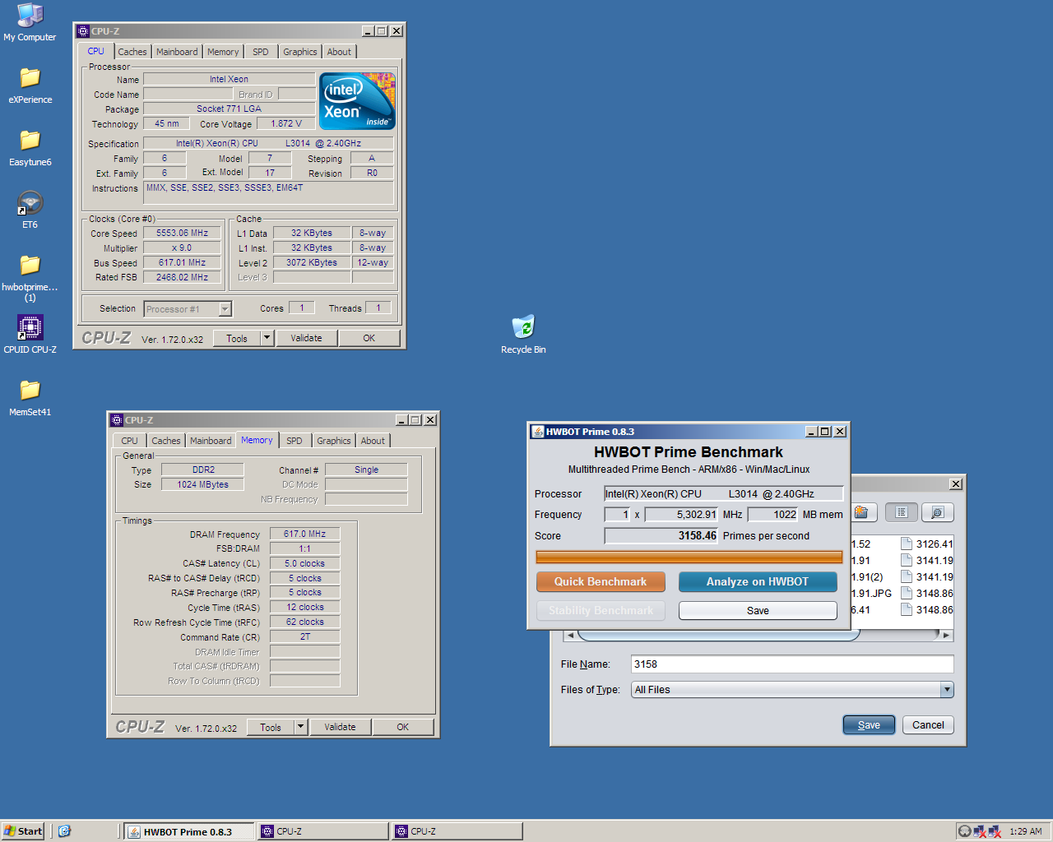This screenshot has height=842, width=1053.
Task: Click Save in the file dialog
Action: (x=869, y=725)
